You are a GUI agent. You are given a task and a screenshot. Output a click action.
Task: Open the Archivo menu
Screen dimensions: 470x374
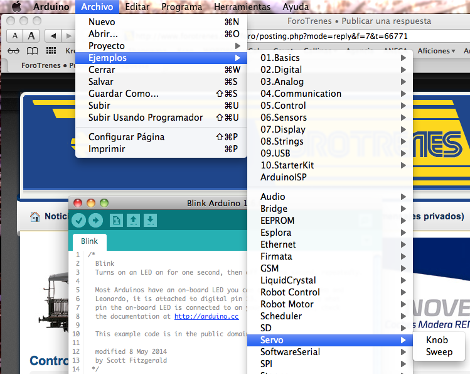(97, 7)
